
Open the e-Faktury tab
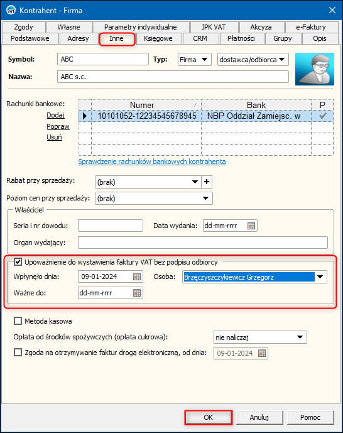coord(311,27)
